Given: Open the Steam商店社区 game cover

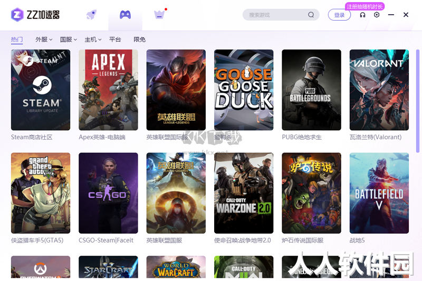Looking at the screenshot, I should point(41,90).
